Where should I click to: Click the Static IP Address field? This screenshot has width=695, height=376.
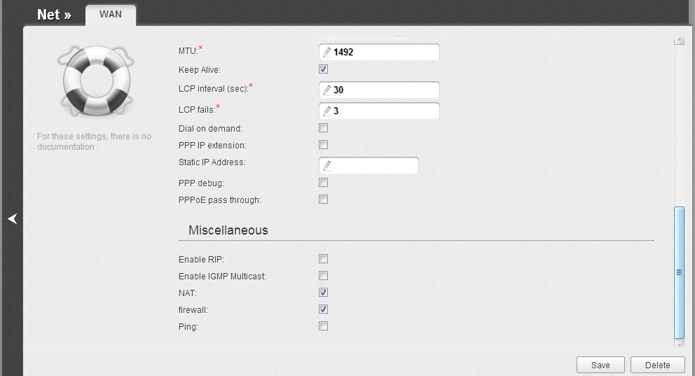[373, 166]
